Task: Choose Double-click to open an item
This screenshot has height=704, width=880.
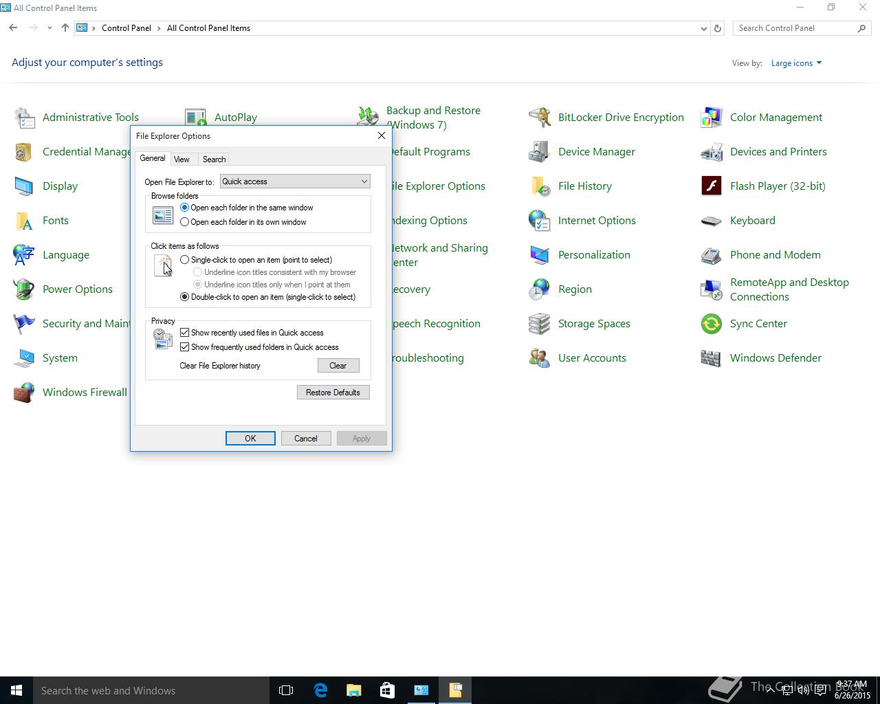Action: [184, 297]
